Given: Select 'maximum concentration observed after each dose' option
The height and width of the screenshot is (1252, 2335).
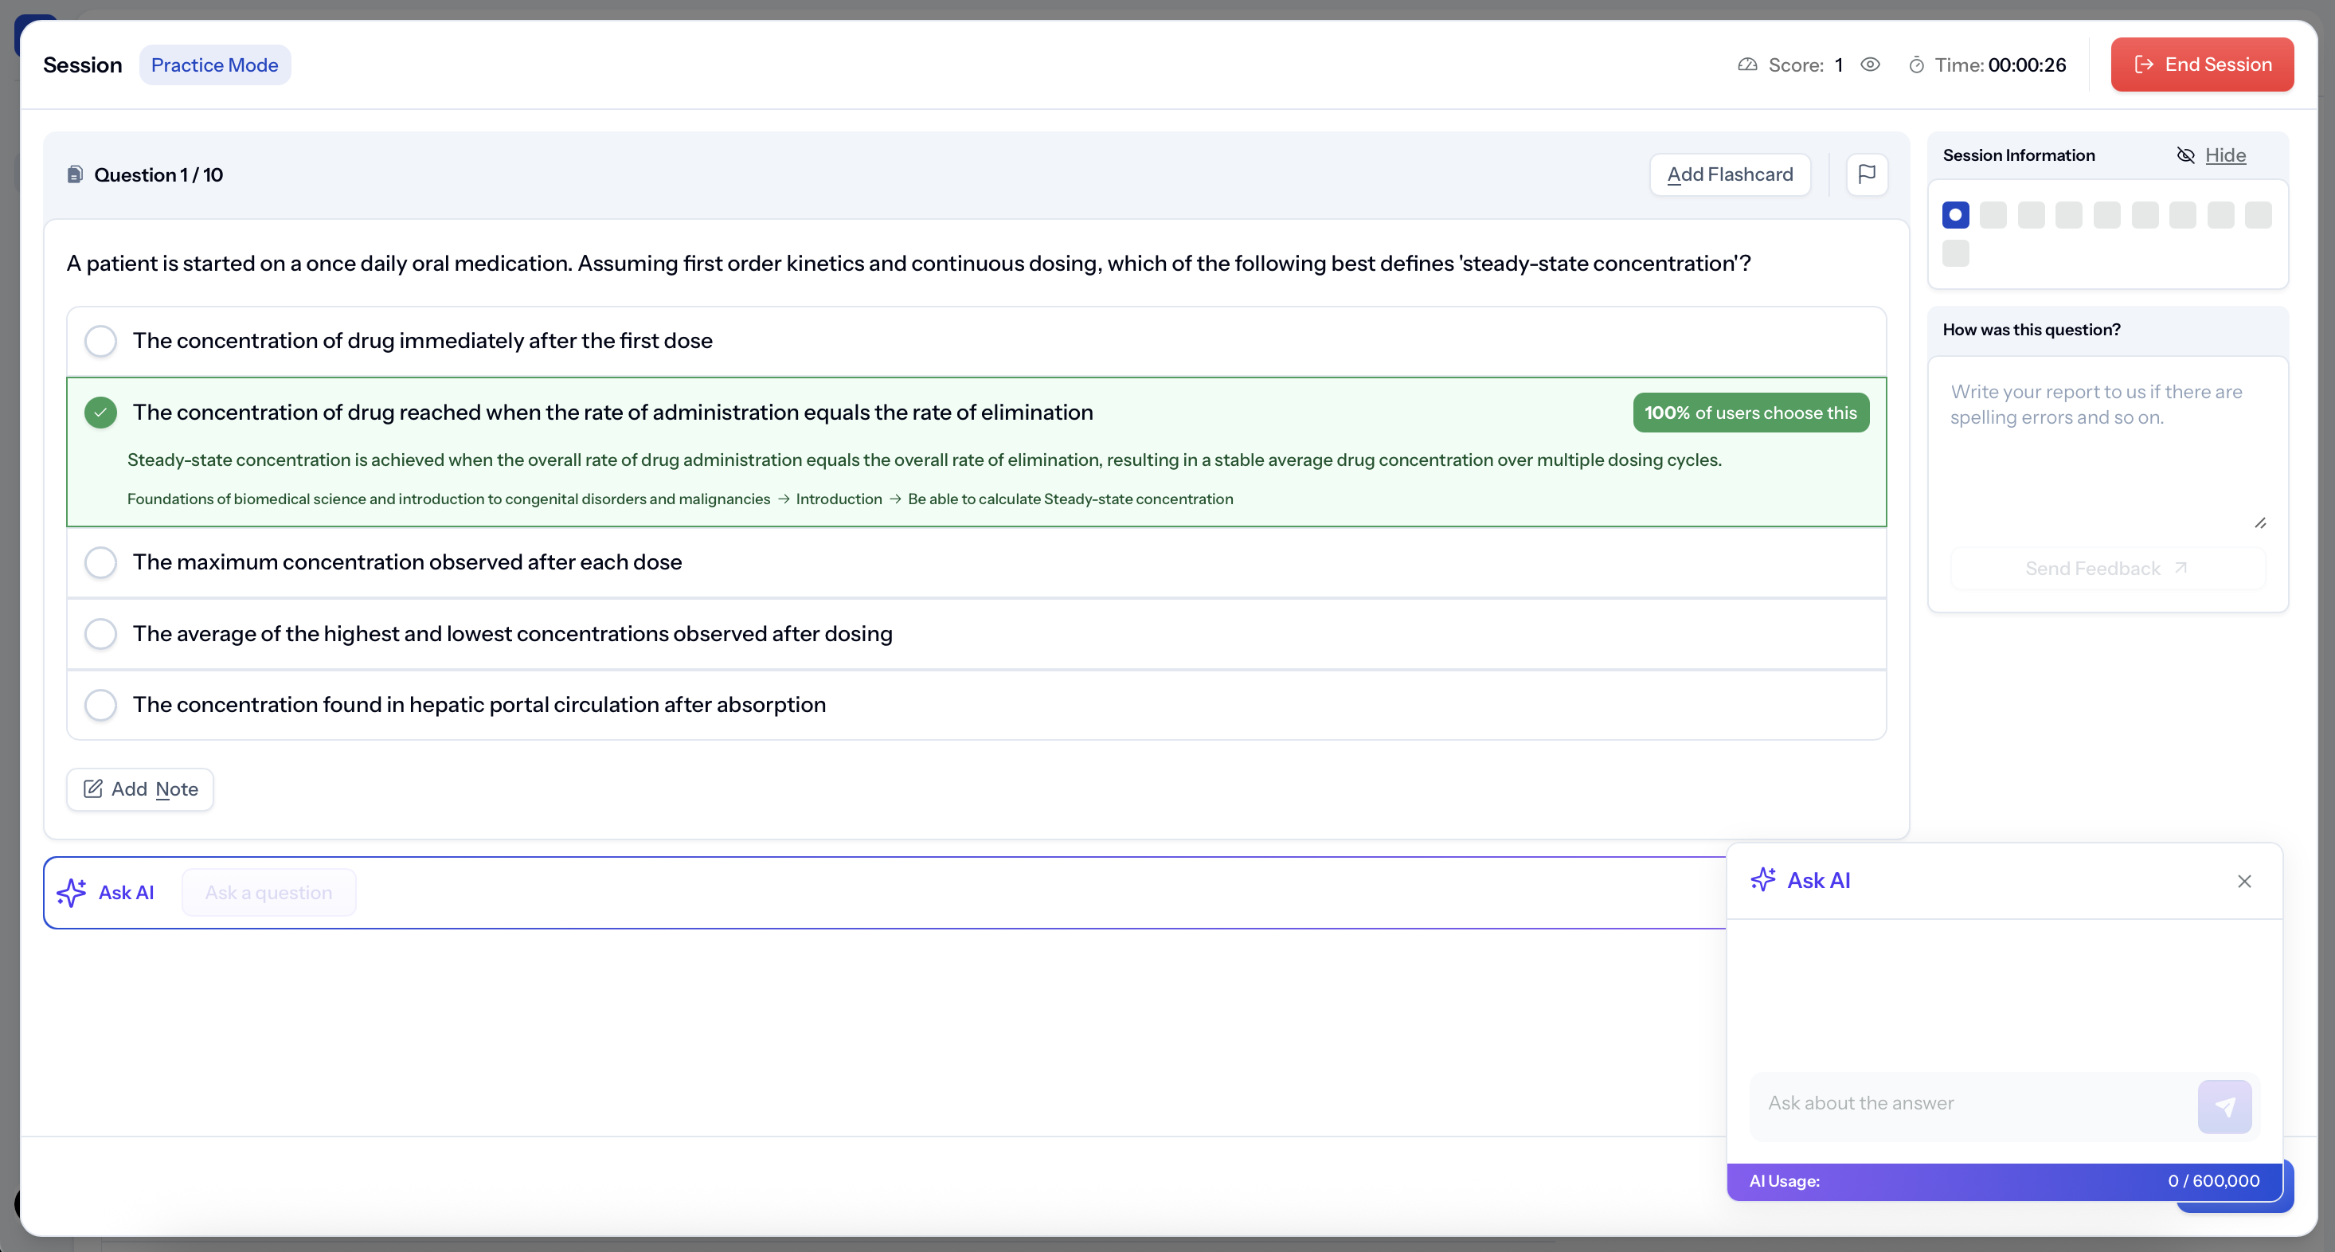Looking at the screenshot, I should click(100, 562).
